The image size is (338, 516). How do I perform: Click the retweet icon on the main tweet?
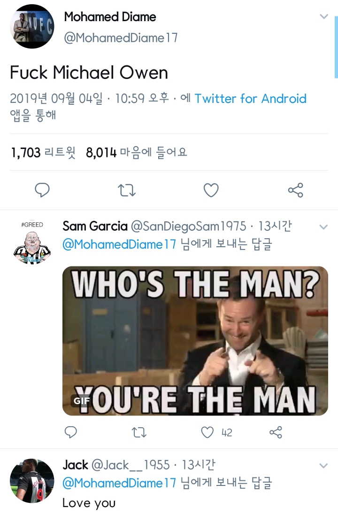coord(126,190)
